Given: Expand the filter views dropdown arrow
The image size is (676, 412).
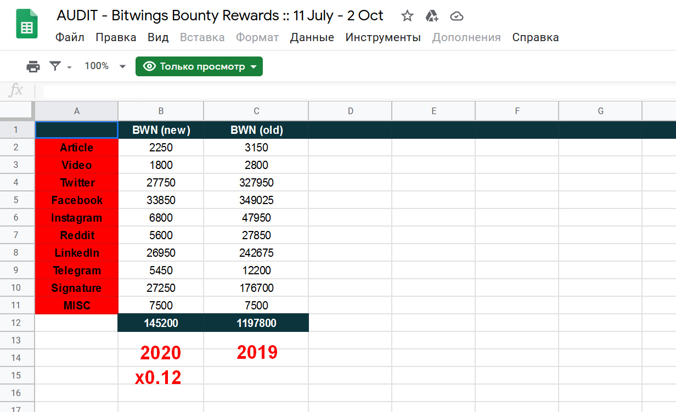Looking at the screenshot, I should tap(70, 67).
